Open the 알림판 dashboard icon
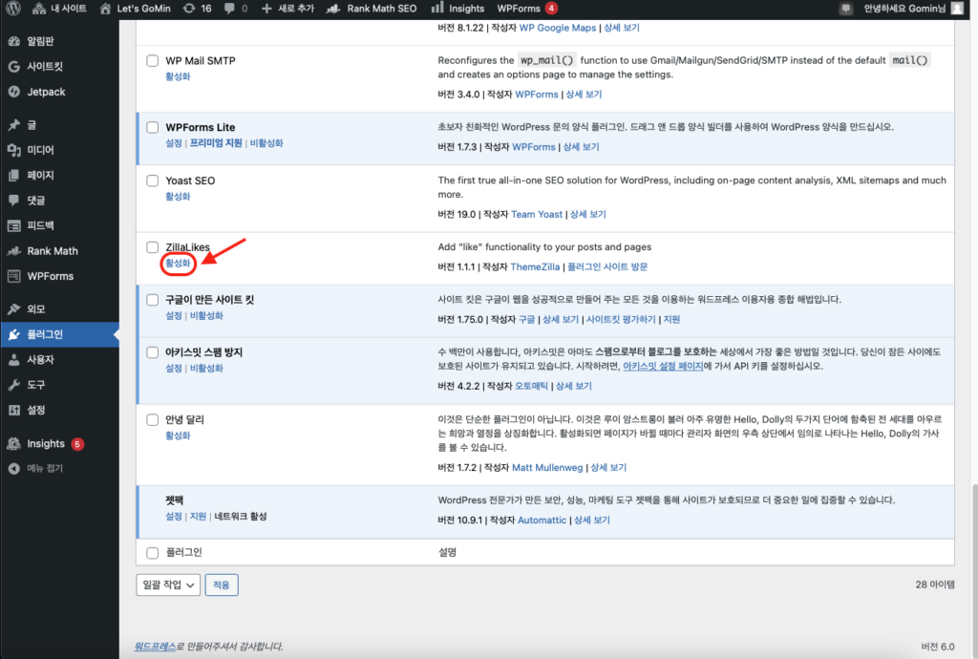978x659 pixels. pyautogui.click(x=13, y=41)
